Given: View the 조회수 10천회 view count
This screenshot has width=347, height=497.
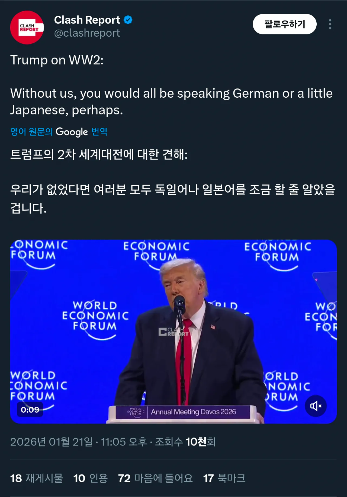Looking at the screenshot, I should click(x=185, y=442).
